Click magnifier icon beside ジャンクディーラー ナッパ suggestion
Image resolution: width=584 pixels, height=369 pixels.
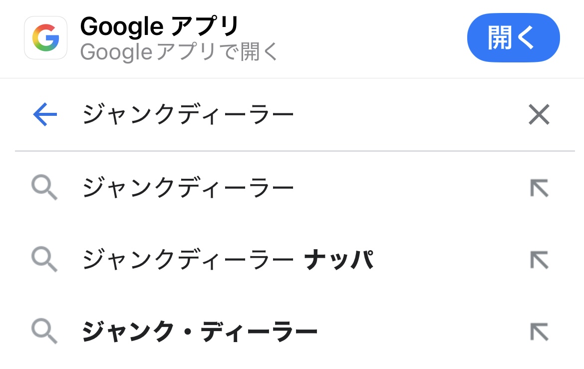coord(44,259)
